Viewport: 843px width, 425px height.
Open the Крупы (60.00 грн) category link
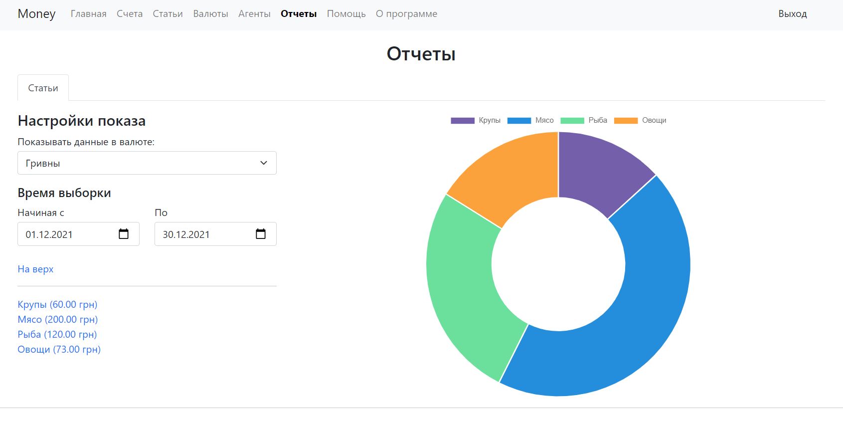(57, 304)
